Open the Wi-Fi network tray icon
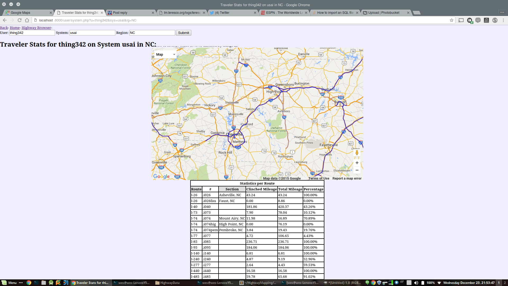 (x=439, y=283)
